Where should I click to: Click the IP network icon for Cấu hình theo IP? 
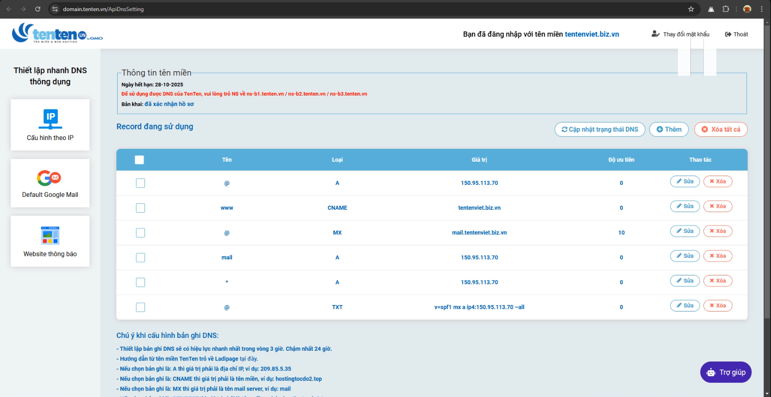coord(50,119)
